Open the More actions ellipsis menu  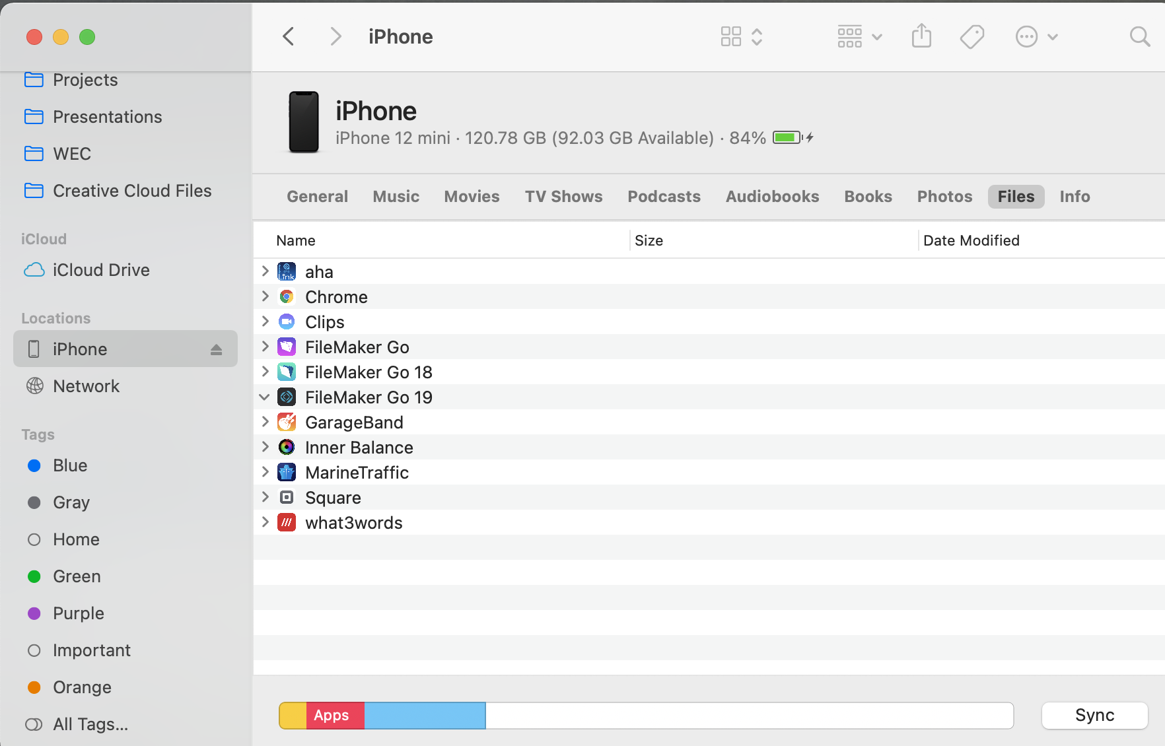1036,36
